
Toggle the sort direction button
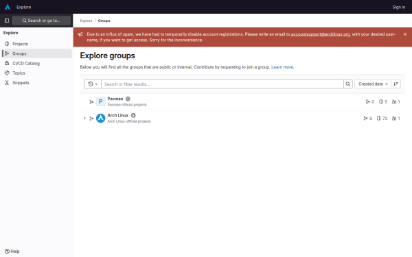pyautogui.click(x=396, y=84)
